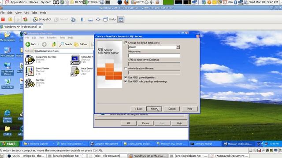The image size is (282, 158).
Task: Click the quick switch mode toolbar icon
Action: 90,19
